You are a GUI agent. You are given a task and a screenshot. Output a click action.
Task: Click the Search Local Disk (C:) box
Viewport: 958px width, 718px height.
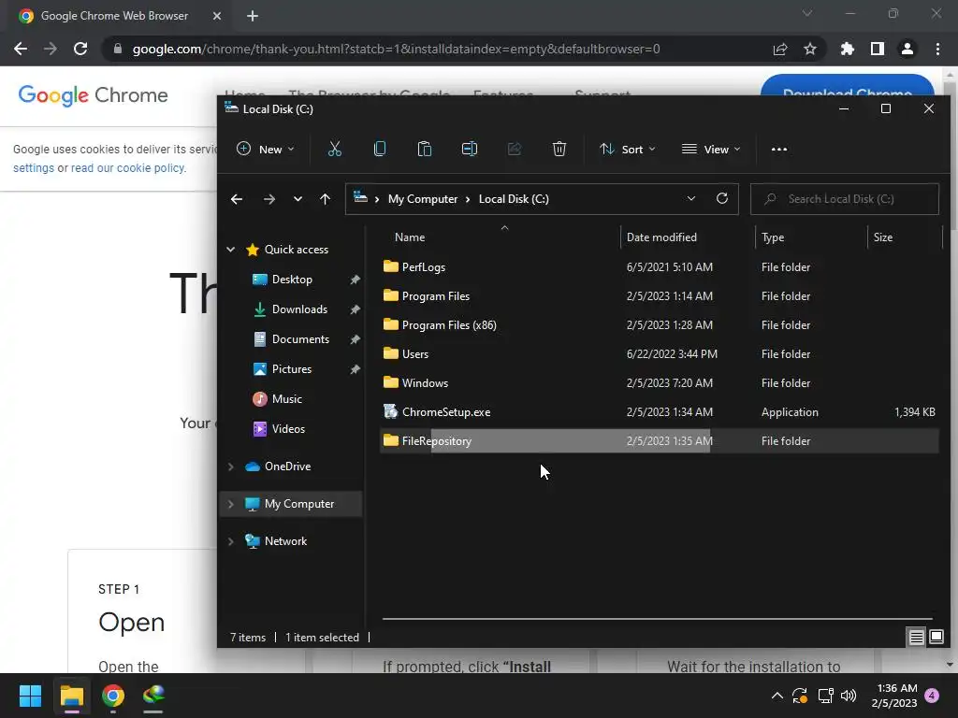coord(845,199)
